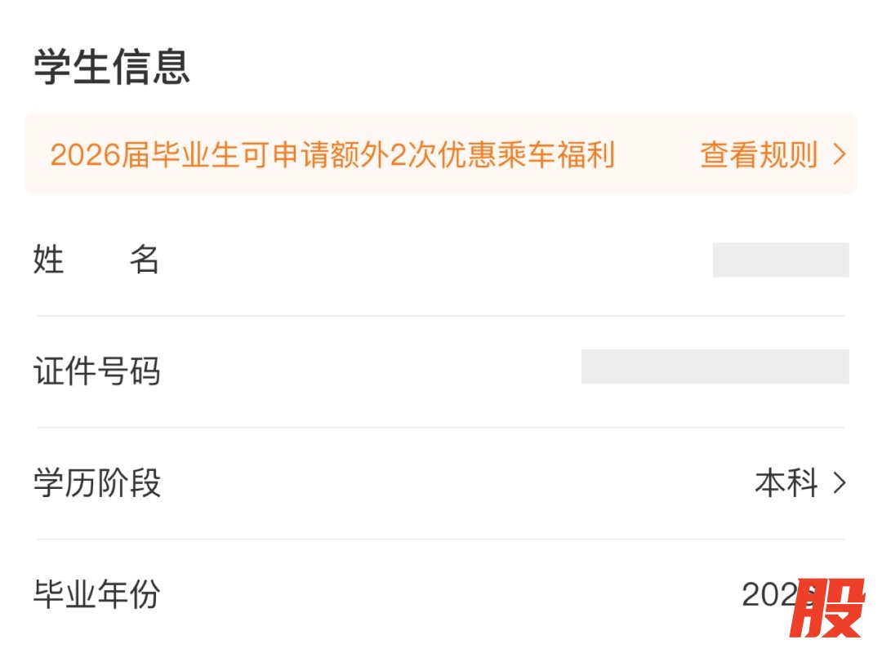Tap the 名 character in name label
The height and width of the screenshot is (653, 882).
144,260
